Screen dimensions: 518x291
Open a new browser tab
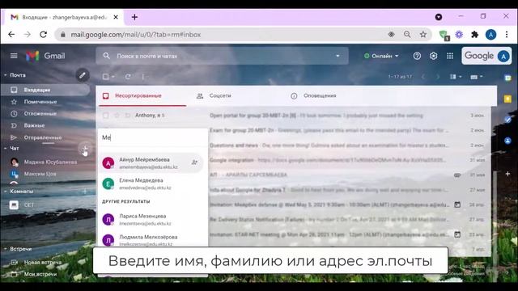(x=134, y=17)
